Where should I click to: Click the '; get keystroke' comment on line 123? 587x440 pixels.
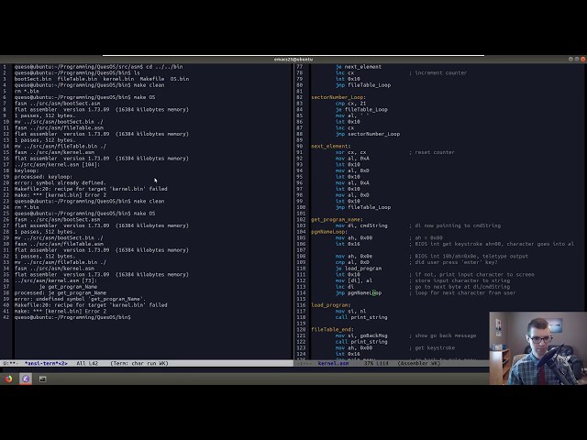(x=432, y=348)
